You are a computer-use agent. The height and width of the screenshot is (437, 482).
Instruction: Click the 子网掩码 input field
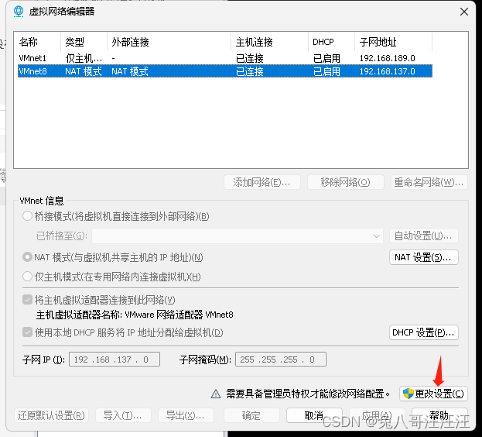pyautogui.click(x=281, y=360)
